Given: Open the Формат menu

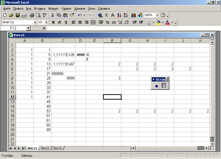Looking at the screenshot, I should click(53, 9).
